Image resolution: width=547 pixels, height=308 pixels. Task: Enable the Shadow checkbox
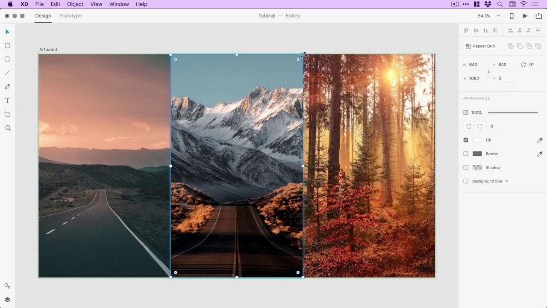(466, 167)
